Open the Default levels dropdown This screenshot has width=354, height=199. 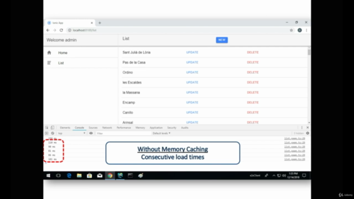click(162, 133)
